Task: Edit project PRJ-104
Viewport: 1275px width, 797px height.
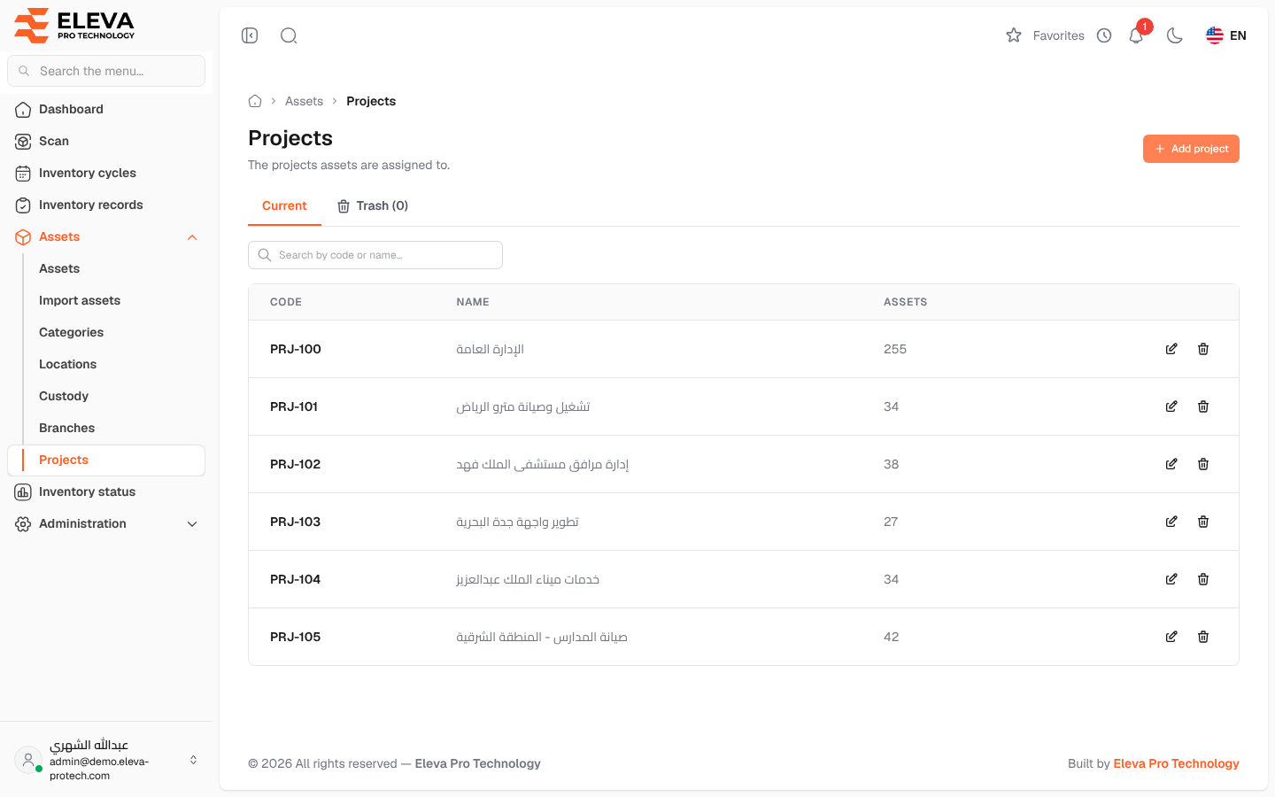Action: (1171, 579)
